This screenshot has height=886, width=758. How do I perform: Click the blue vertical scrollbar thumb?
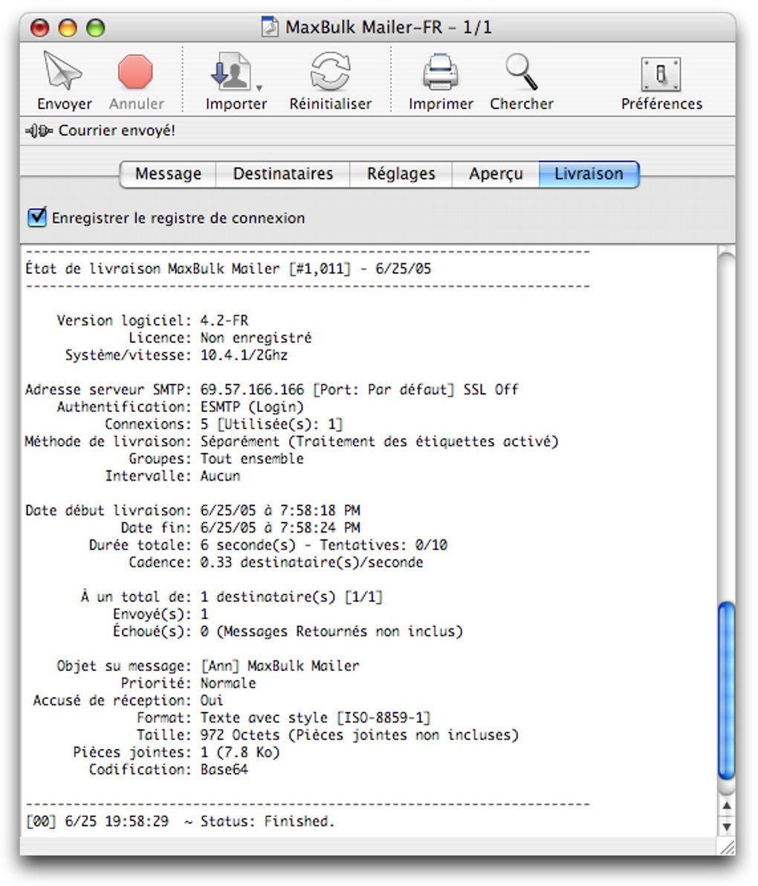[726, 690]
